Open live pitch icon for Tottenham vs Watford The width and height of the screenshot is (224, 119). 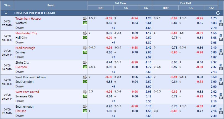[85, 23]
